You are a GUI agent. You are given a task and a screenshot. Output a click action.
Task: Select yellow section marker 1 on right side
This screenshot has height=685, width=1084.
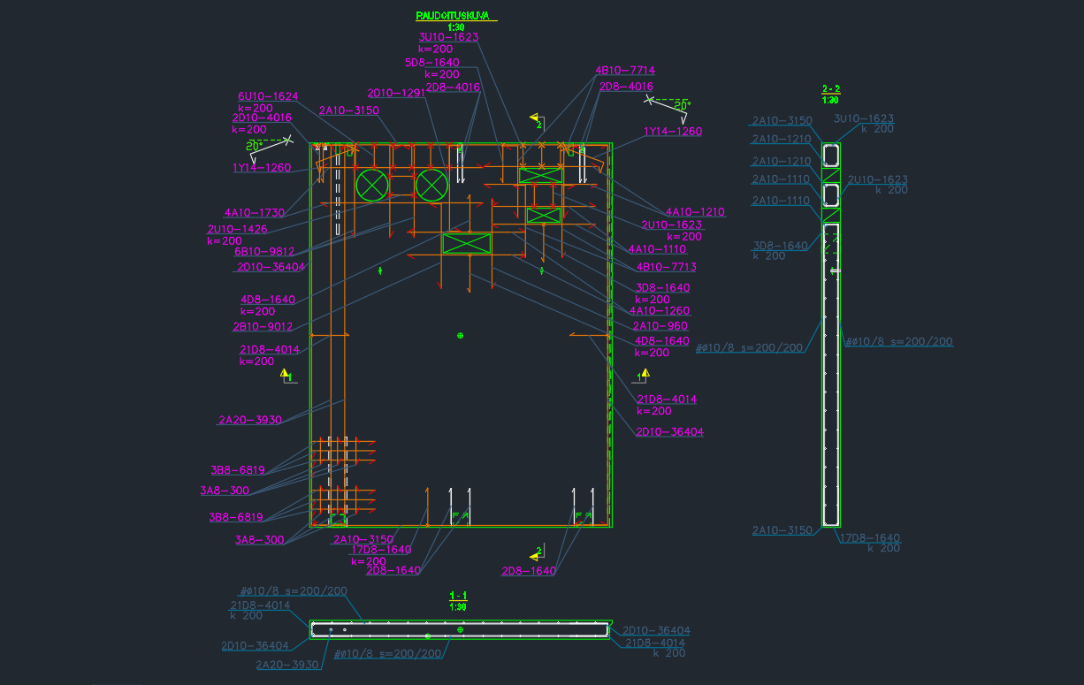(643, 376)
